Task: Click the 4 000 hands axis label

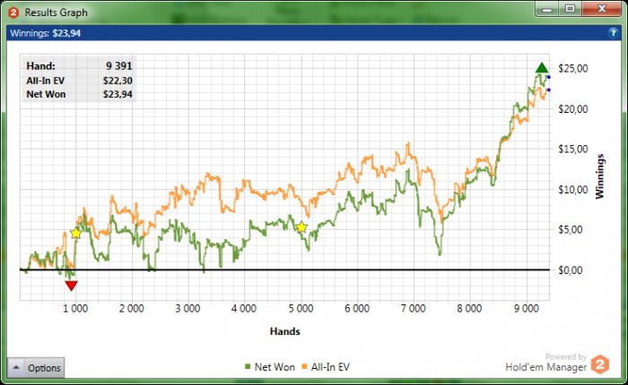Action: click(244, 309)
